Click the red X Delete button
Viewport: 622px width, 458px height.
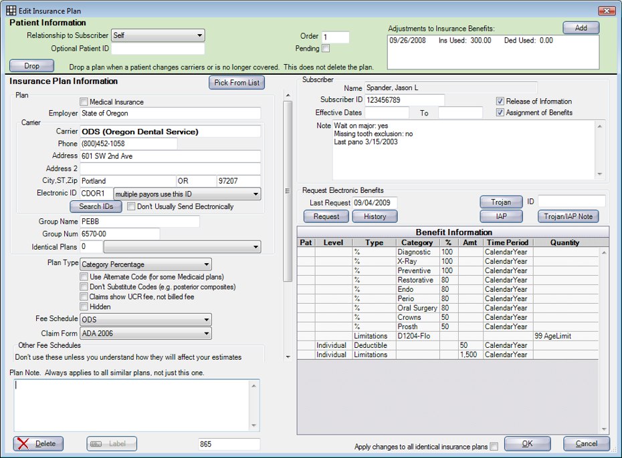coord(38,443)
